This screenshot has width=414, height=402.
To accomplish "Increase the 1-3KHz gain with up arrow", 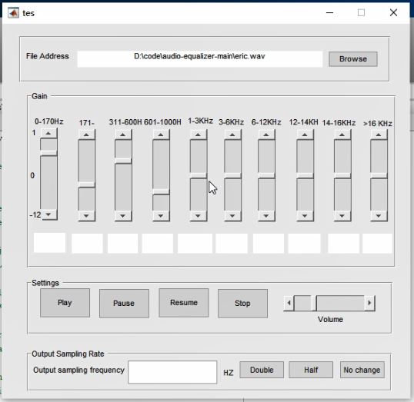I will (x=199, y=135).
